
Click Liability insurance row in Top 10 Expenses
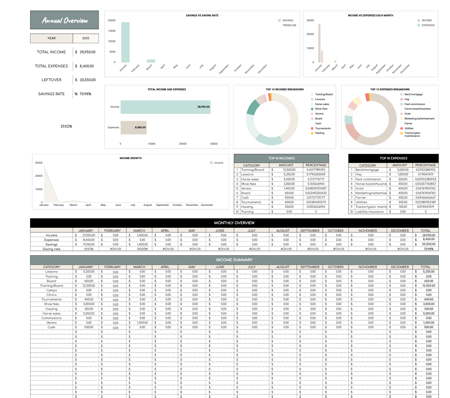393,212
